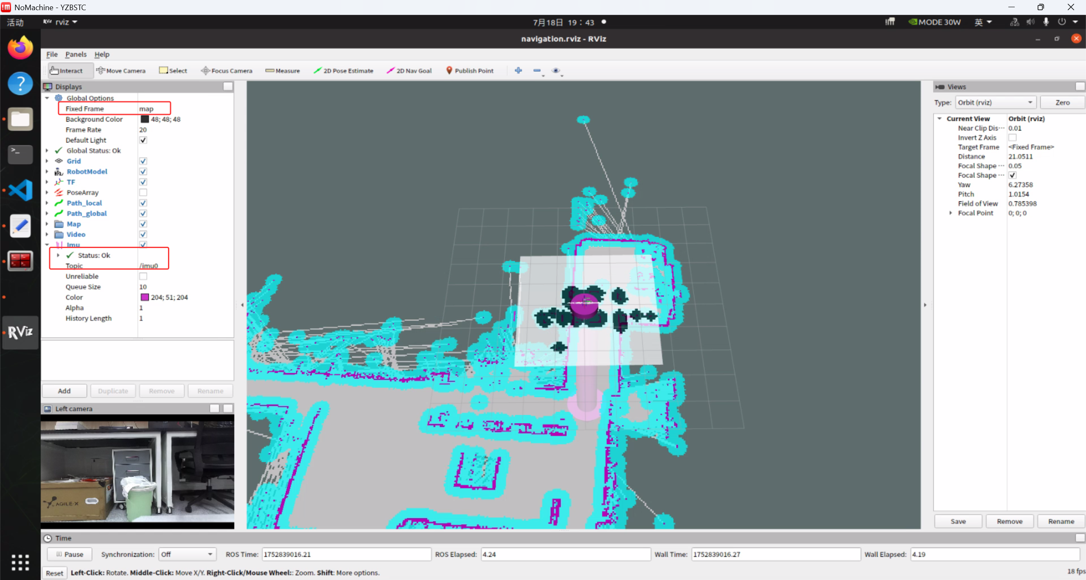
Task: Click the Add display button
Action: click(64, 391)
